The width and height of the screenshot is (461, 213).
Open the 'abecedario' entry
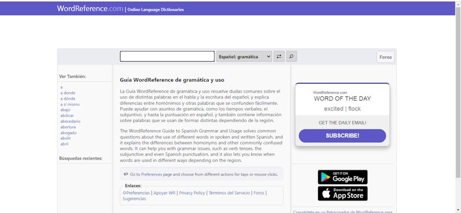(70, 121)
